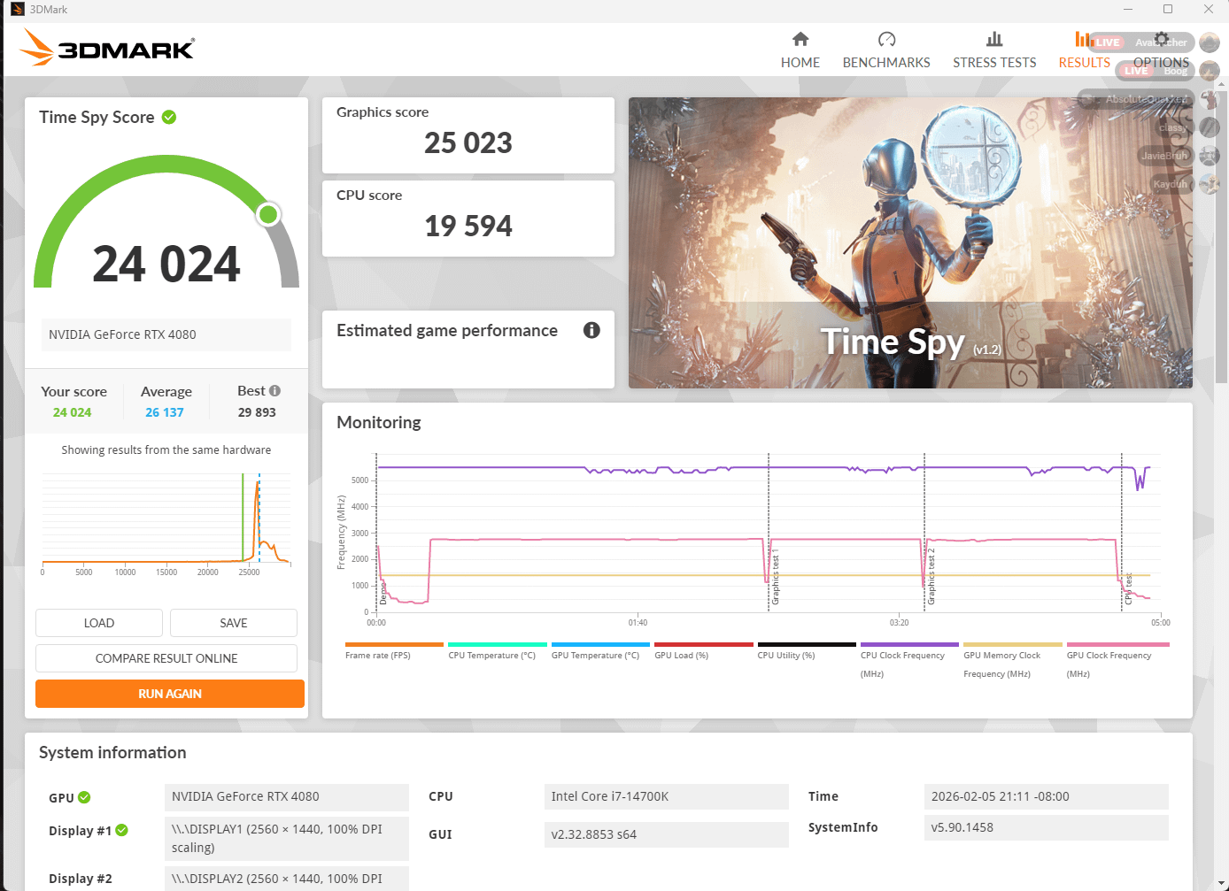1229x891 pixels.
Task: Switch to the RESULTS tab
Action: click(x=1084, y=62)
